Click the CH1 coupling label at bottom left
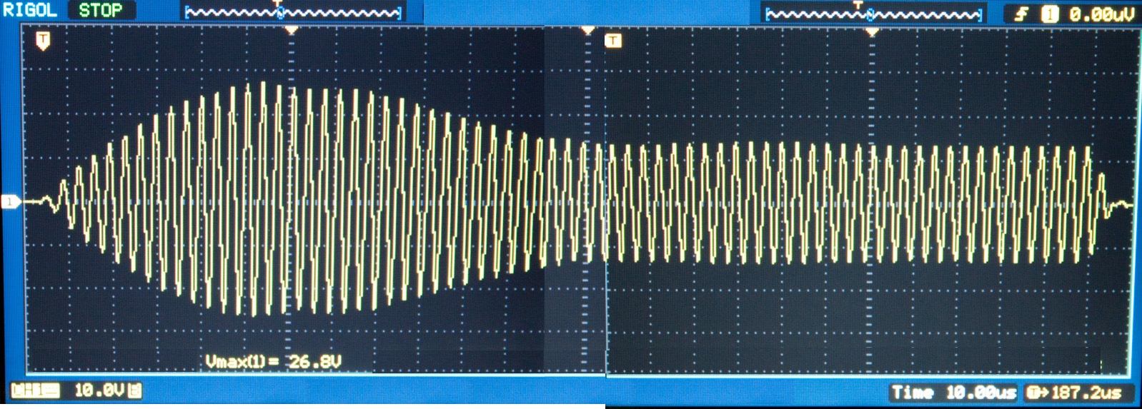 (35, 390)
